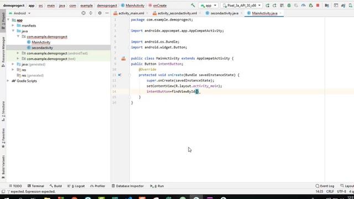Click the Apply Code Changes icon

[282, 5]
